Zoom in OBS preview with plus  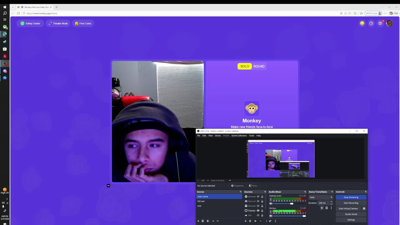(x=208, y=181)
